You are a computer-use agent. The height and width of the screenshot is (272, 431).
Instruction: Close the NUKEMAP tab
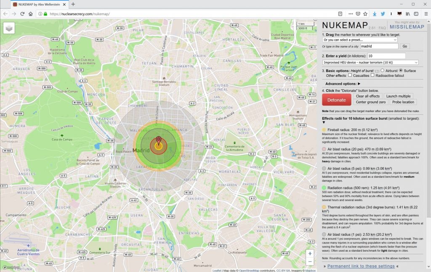(x=64, y=4)
